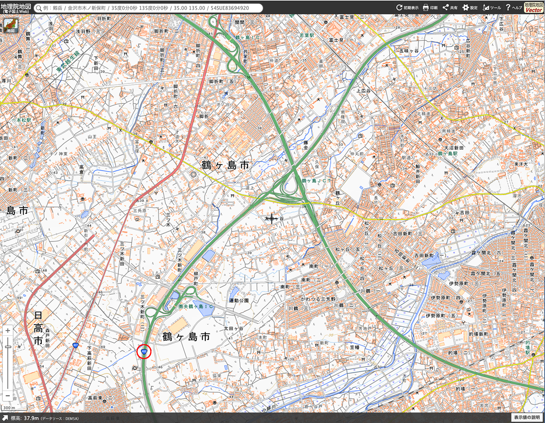Click the 運動公園 label
545x423 pixels.
point(239,300)
